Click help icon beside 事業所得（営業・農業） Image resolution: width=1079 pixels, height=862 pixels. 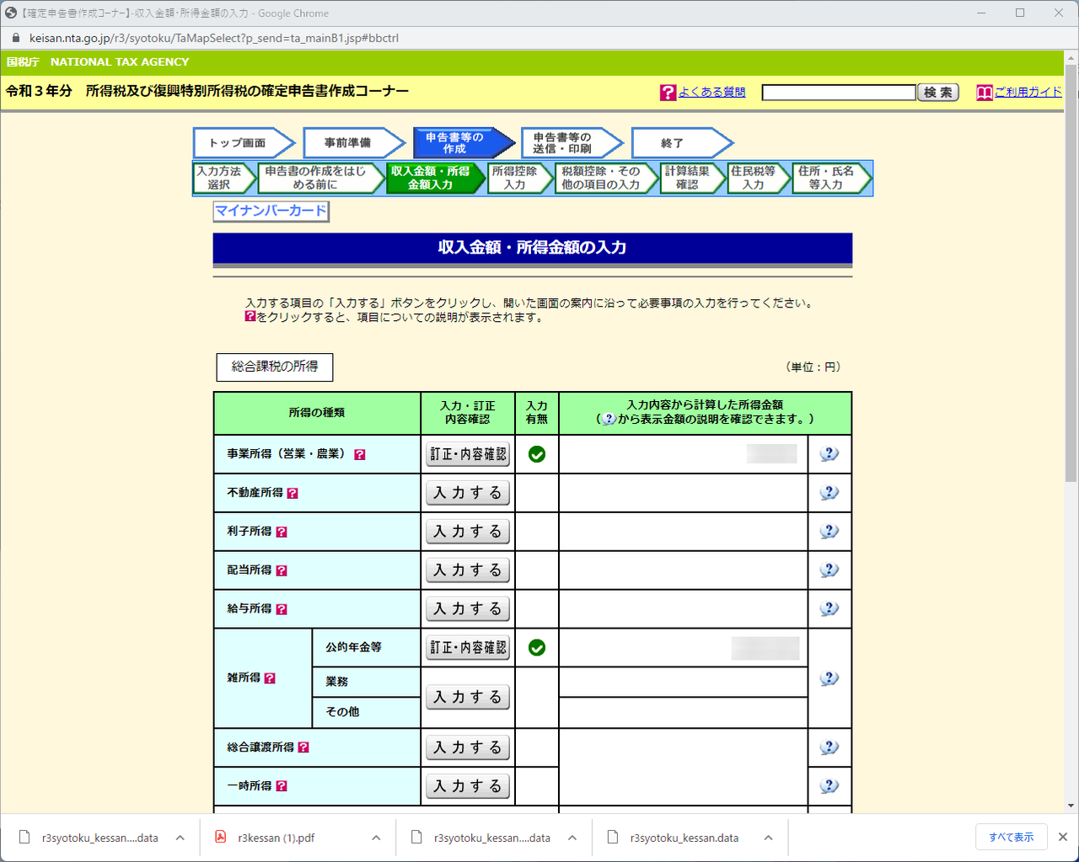360,454
